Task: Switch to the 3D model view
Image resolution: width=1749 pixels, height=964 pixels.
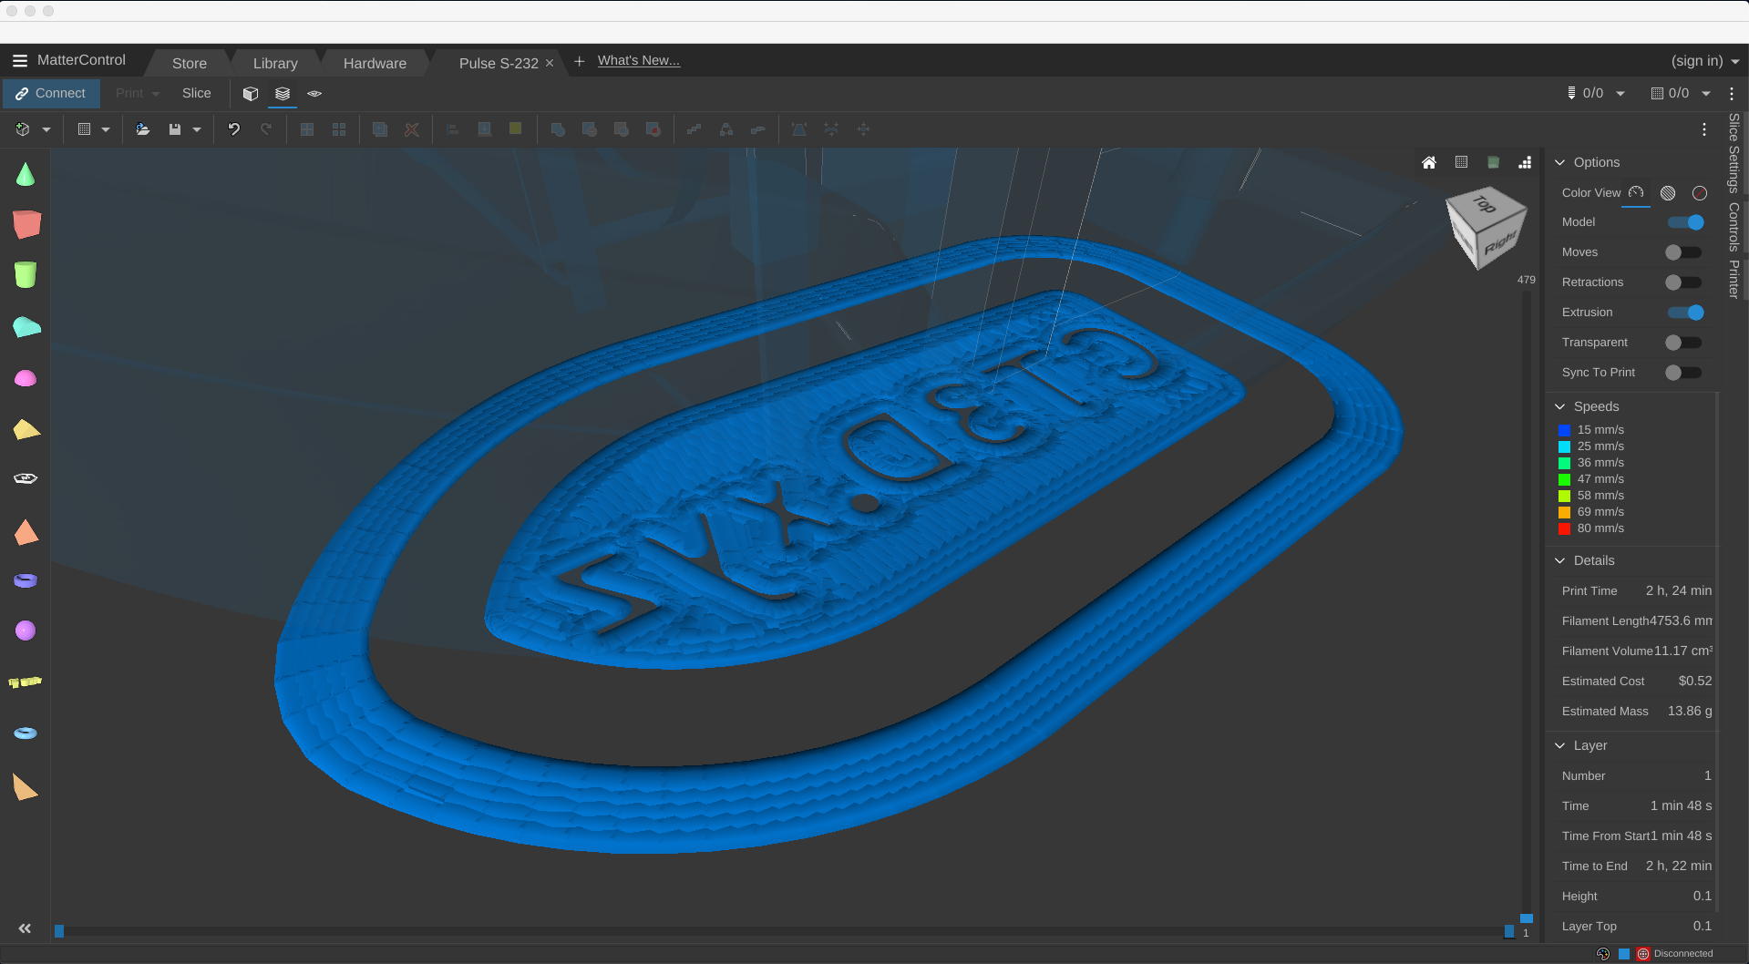Action: tap(251, 93)
